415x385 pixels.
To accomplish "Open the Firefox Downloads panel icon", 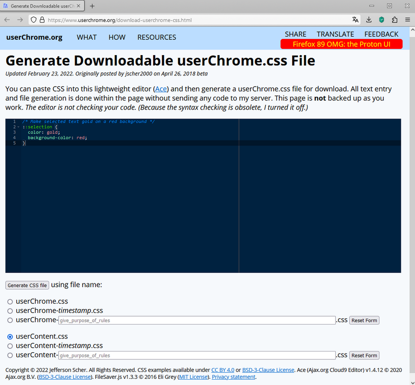I will (369, 20).
